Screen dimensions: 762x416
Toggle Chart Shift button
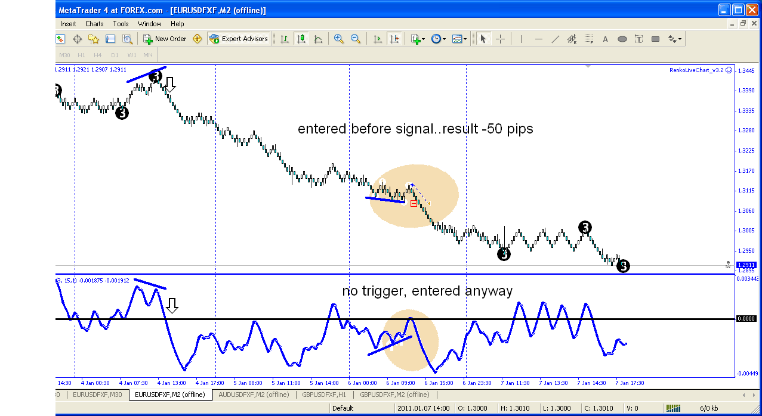[x=394, y=39]
